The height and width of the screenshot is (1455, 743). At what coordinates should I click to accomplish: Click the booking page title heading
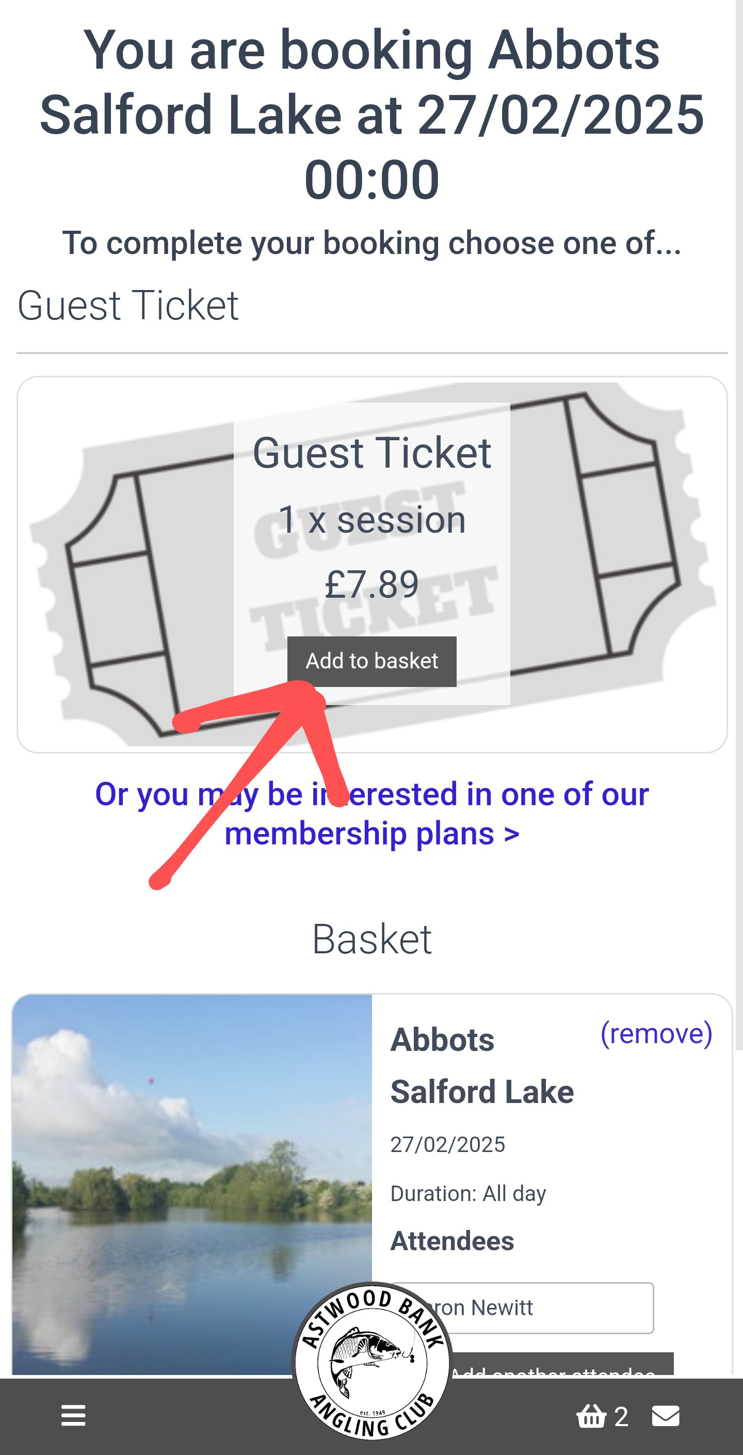pos(372,114)
